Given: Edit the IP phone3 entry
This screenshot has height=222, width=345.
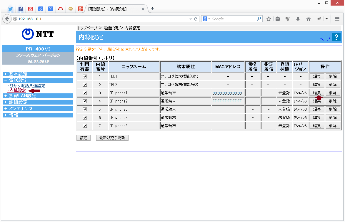Looking at the screenshot, I should pyautogui.click(x=317, y=109).
